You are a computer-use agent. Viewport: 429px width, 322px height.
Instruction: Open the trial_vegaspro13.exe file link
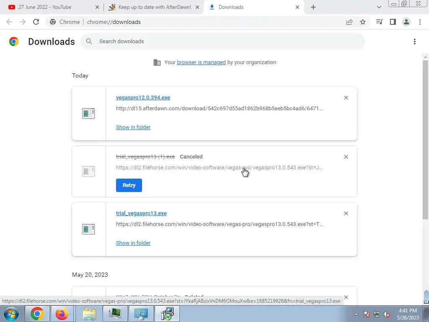(x=141, y=213)
